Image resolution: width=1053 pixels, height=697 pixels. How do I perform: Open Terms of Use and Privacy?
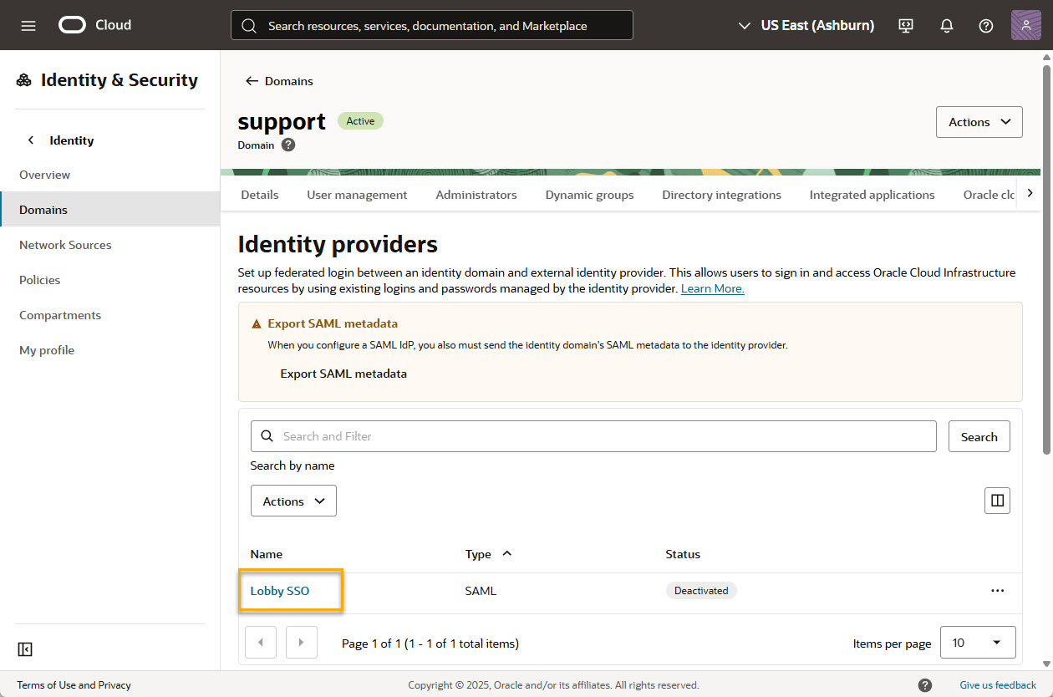[x=74, y=685]
